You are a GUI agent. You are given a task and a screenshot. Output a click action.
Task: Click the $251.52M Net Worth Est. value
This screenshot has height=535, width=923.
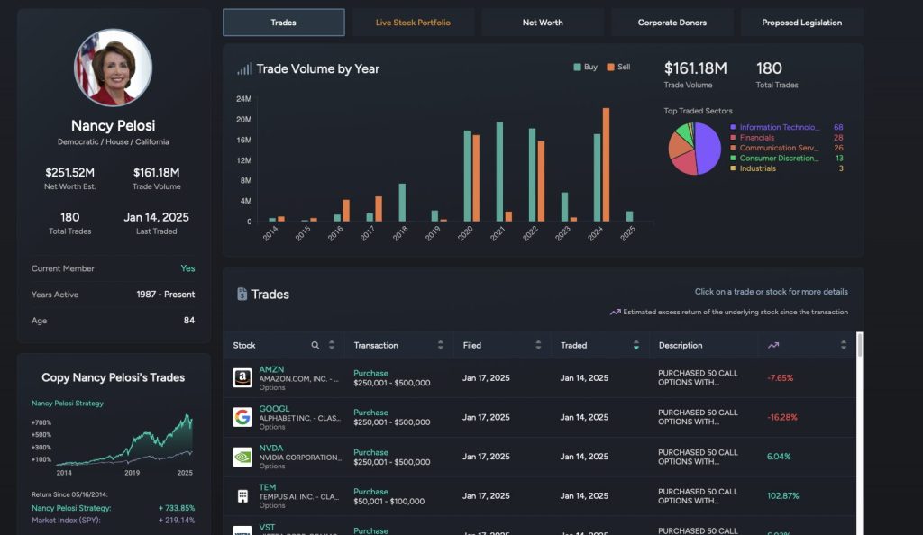pyautogui.click(x=70, y=172)
